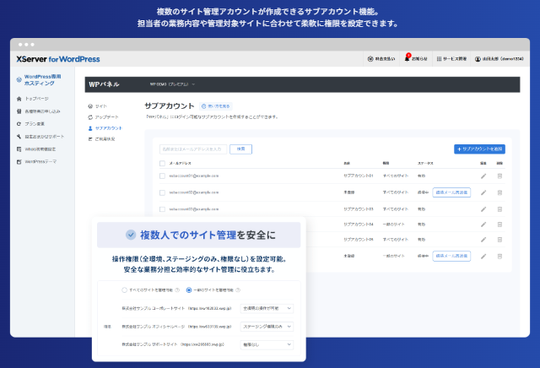The image size is (540, 368).
Task: Select the 一部のサイトを管理可能 radio option
Action: (x=189, y=290)
